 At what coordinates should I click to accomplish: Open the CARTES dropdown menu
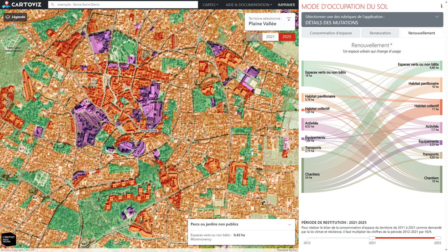(209, 4)
